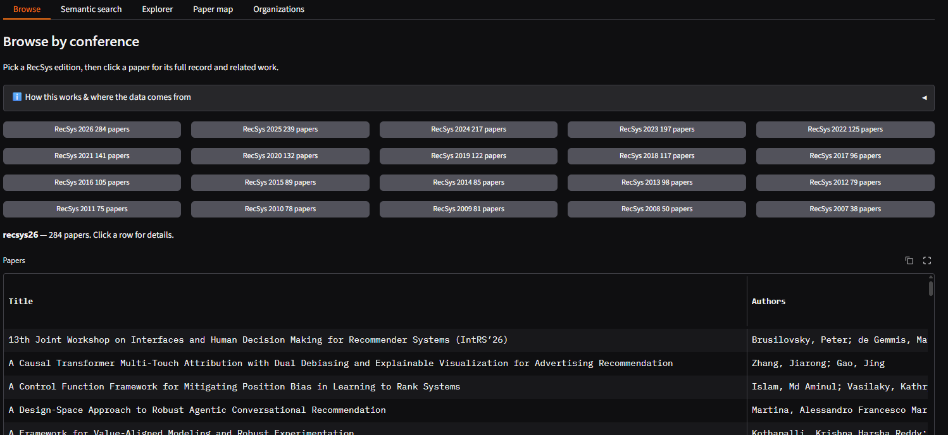Choose RecSys 2021 141 papers
Screen dimensions: 948x435
pos(92,156)
